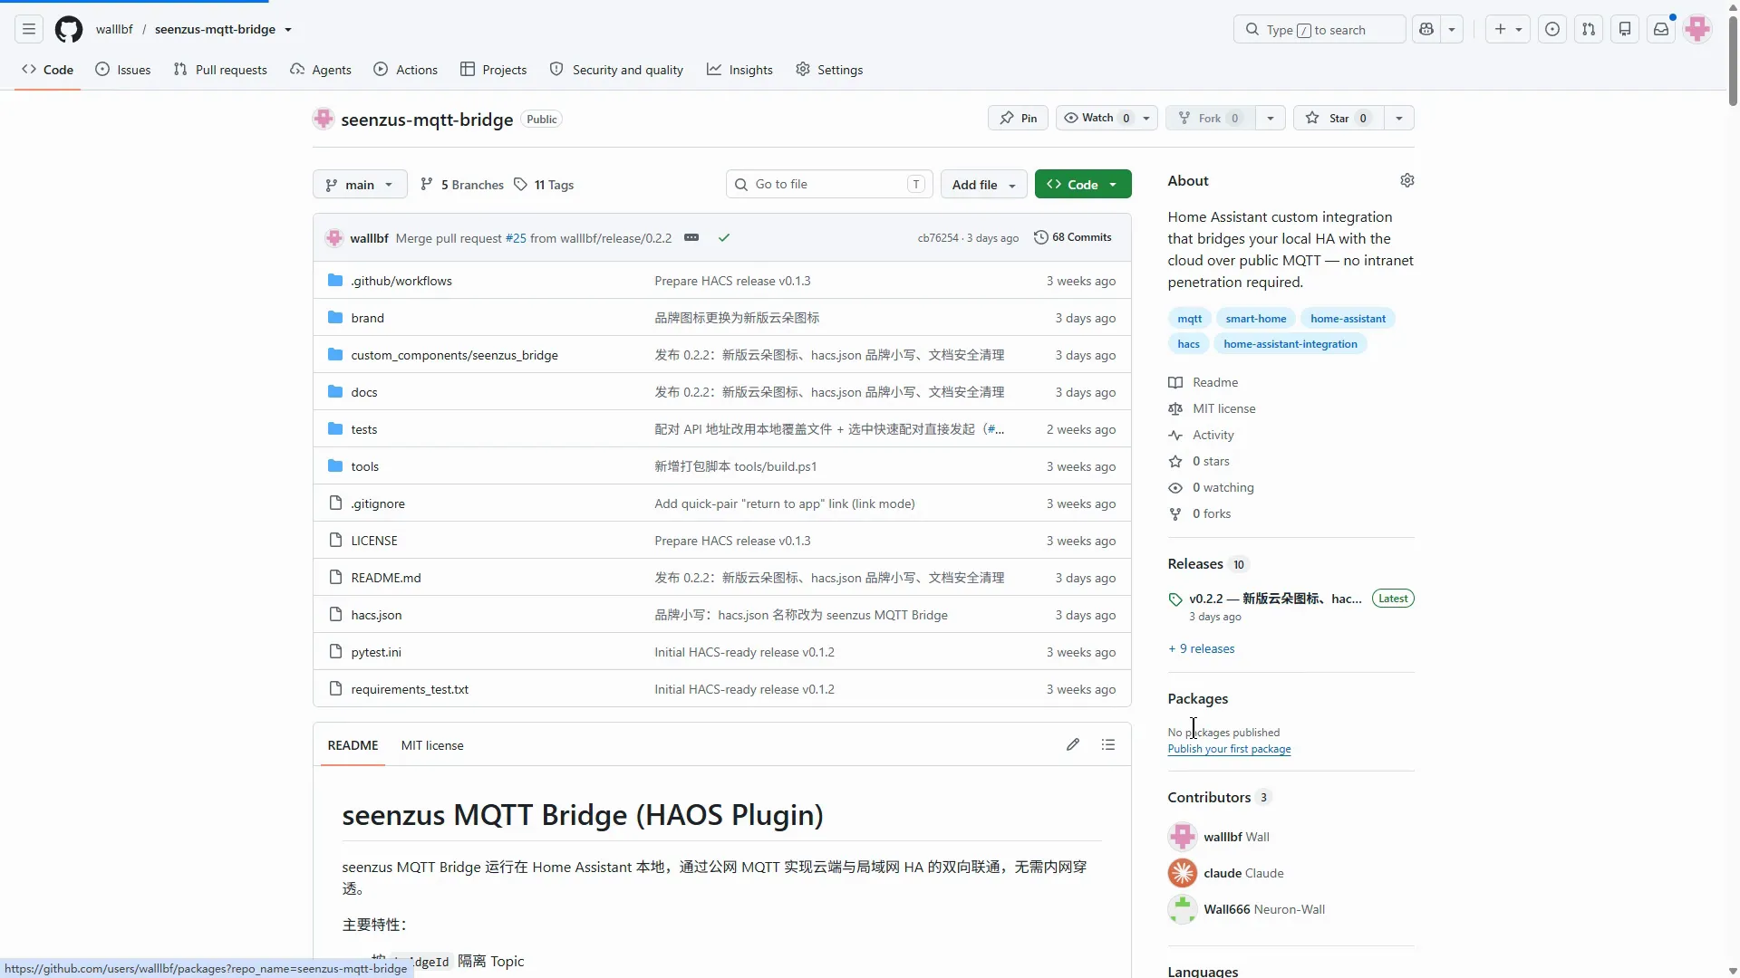Open cb76254 commit hash link
This screenshot has width=1740, height=978.
click(x=937, y=238)
